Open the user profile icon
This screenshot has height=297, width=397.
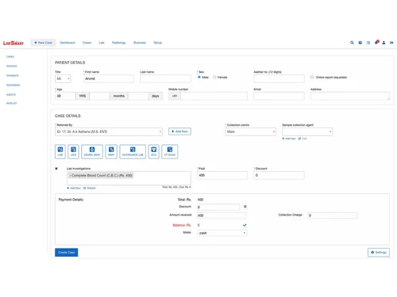pyautogui.click(x=384, y=43)
